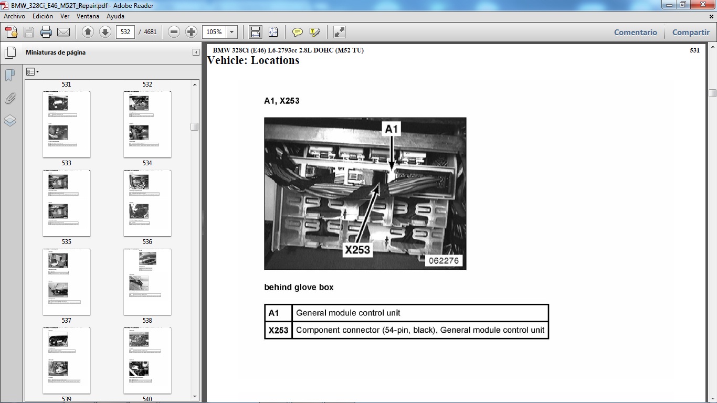Select fit-to-width scrolling mode icon
The height and width of the screenshot is (403, 717).
[256, 32]
